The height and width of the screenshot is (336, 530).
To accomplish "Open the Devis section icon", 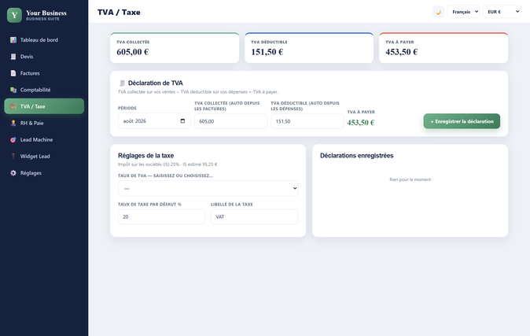I will 13,57.
